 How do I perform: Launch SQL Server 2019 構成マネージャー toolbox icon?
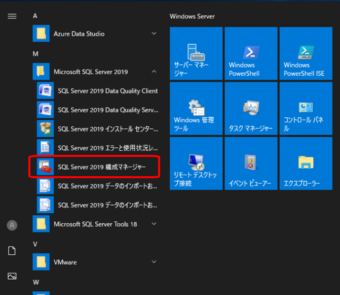pyautogui.click(x=45, y=167)
